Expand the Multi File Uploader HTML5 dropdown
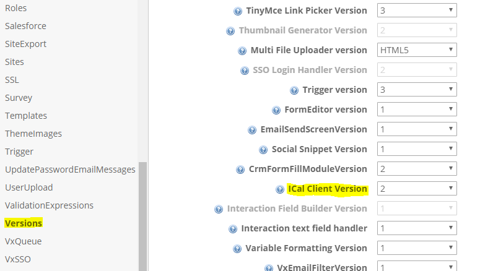This screenshot has width=480, height=271. 417,50
